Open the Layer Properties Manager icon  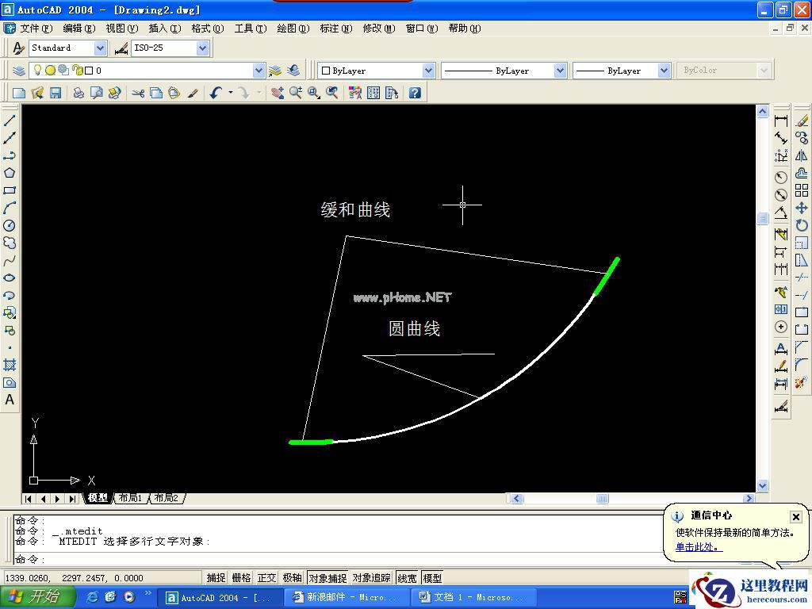coord(19,71)
